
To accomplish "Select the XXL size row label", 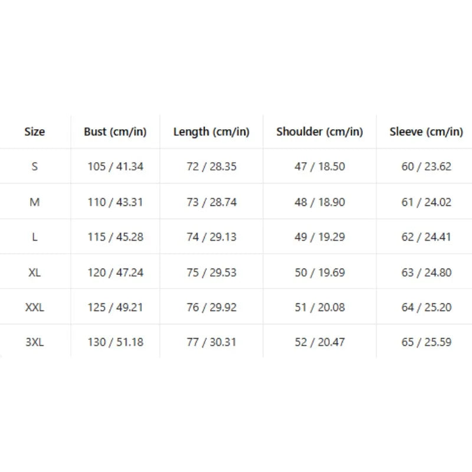I will pyautogui.click(x=35, y=307).
